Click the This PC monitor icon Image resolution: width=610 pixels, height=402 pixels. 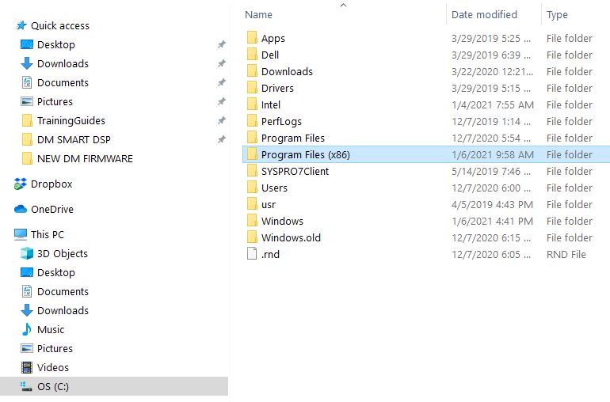pyautogui.click(x=21, y=234)
